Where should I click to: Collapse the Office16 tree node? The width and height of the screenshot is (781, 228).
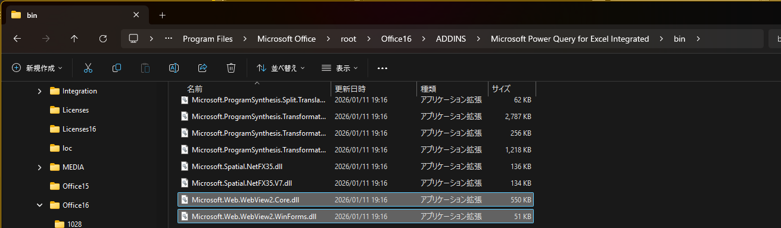pyautogui.click(x=39, y=205)
